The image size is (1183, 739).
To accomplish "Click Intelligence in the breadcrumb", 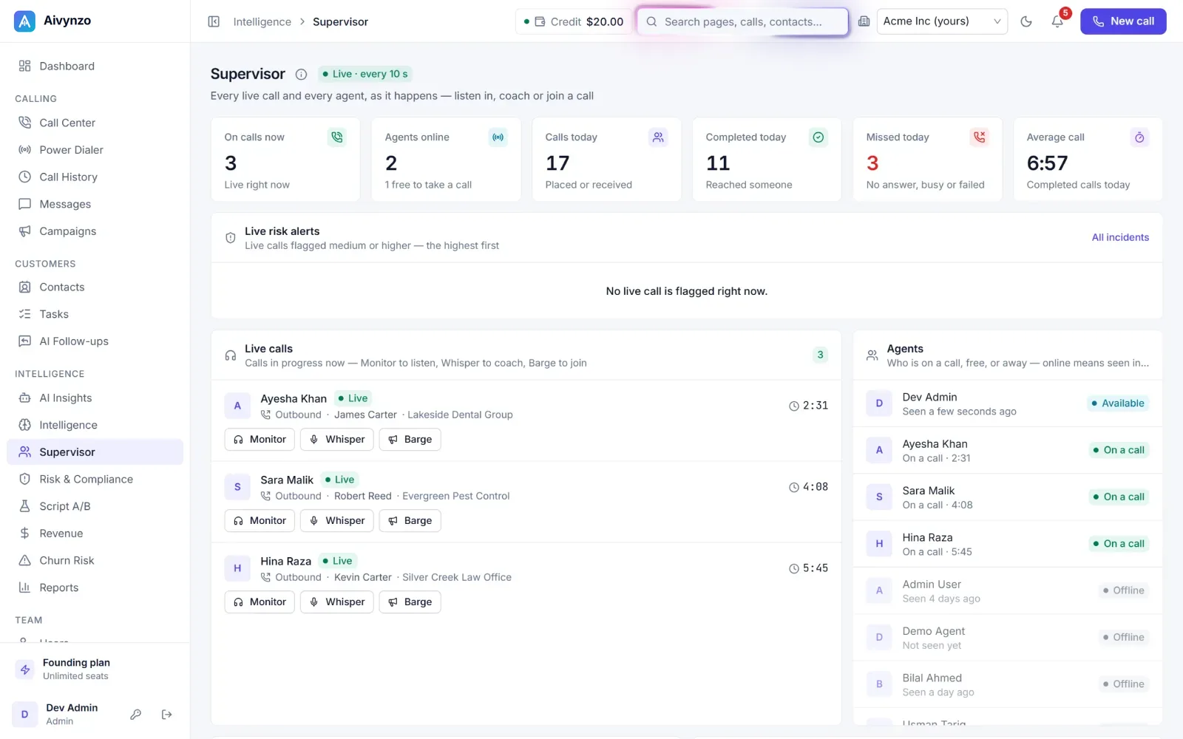I will coord(262,21).
